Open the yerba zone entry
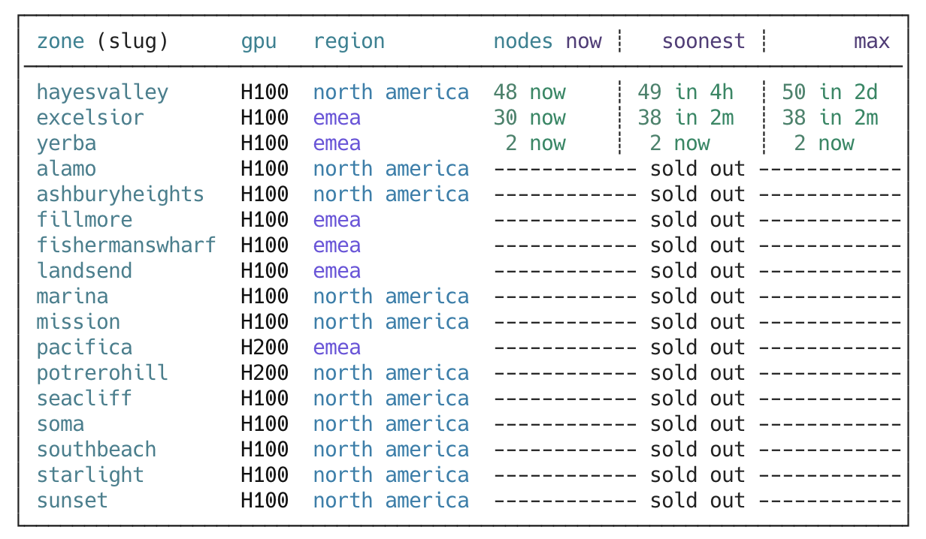This screenshot has height=539, width=926. [66, 143]
